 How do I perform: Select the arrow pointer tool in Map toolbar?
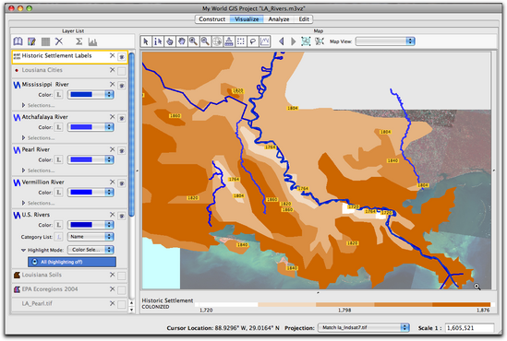(146, 41)
